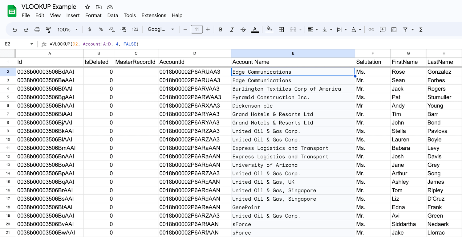
Task: Increase decimal places
Action: click(x=124, y=30)
